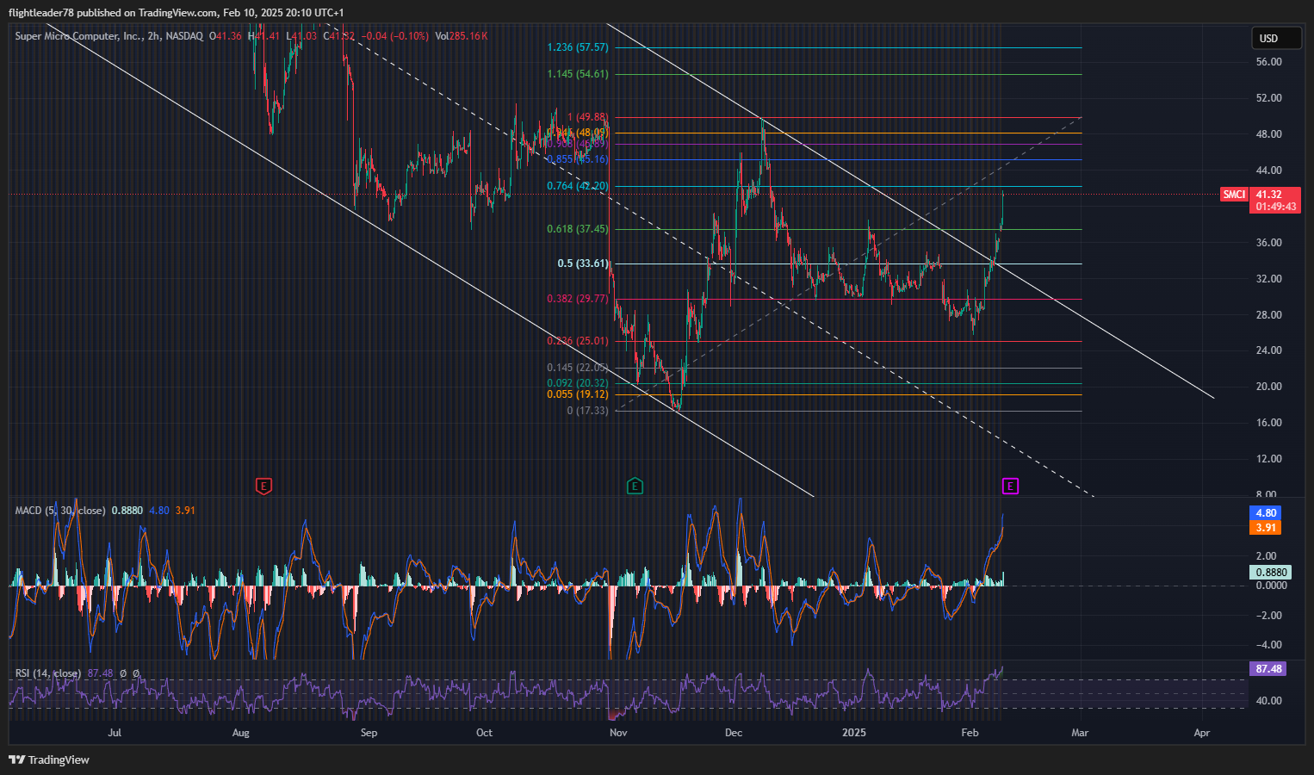Click the 0.855 (45.16) Fibonacci label
Image resolution: width=1314 pixels, height=775 pixels.
click(578, 160)
